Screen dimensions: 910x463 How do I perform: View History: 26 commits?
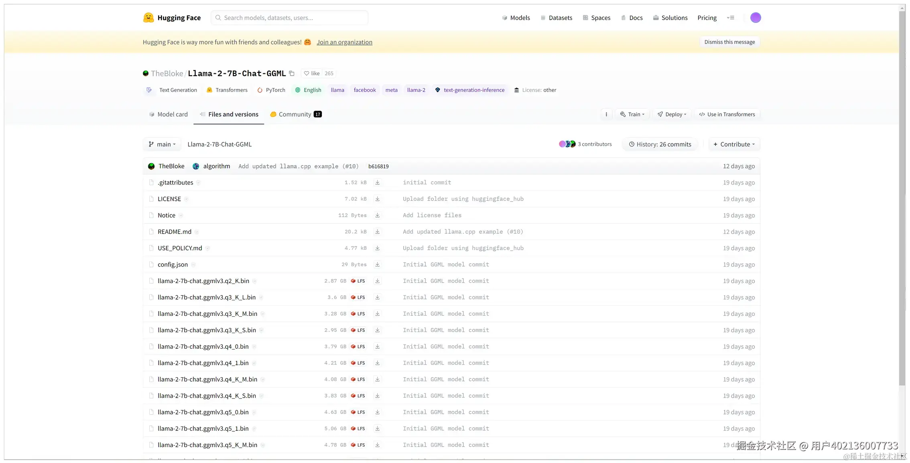tap(660, 144)
